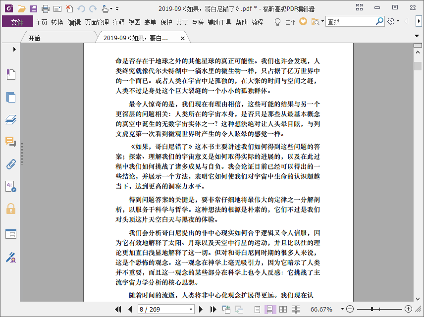Switch to the 开始 document tab

coord(34,38)
